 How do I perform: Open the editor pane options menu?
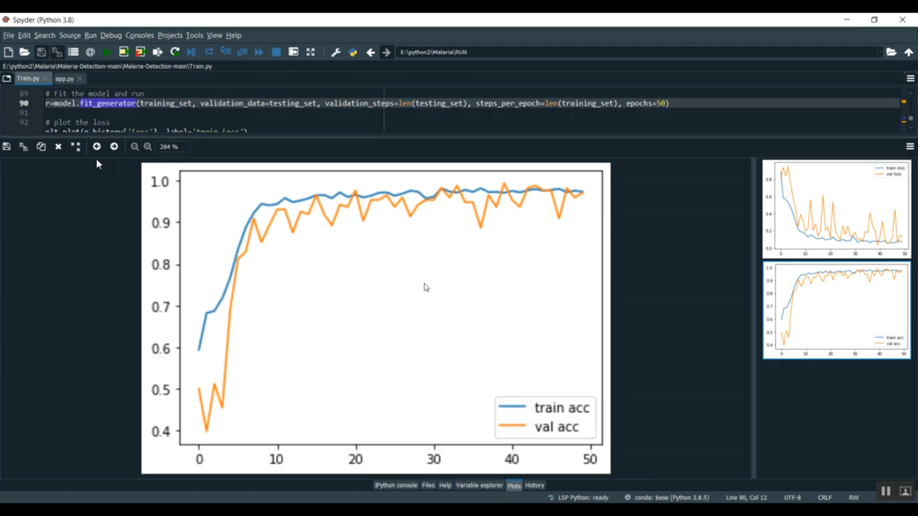pyautogui.click(x=910, y=79)
